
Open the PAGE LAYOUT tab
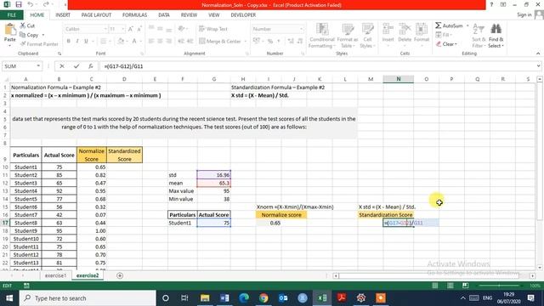[96, 15]
